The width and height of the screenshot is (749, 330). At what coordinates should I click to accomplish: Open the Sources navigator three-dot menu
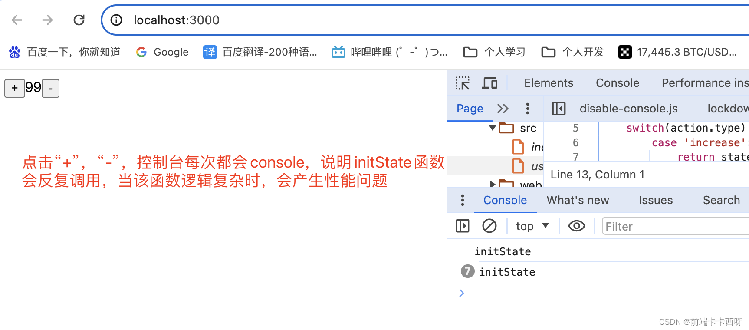pos(528,109)
